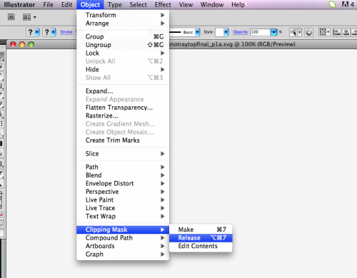Screen dimensions: 357x278
Task: Expand the Blend submenu
Action: tap(123, 175)
